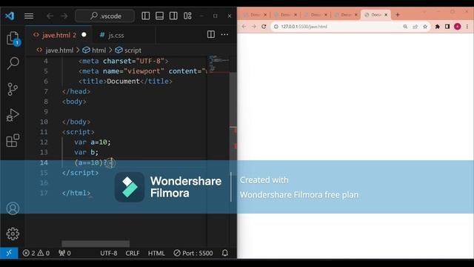Image resolution: width=474 pixels, height=267 pixels.
Task: Go back with VS Code navigation arrow
Action: point(50,16)
